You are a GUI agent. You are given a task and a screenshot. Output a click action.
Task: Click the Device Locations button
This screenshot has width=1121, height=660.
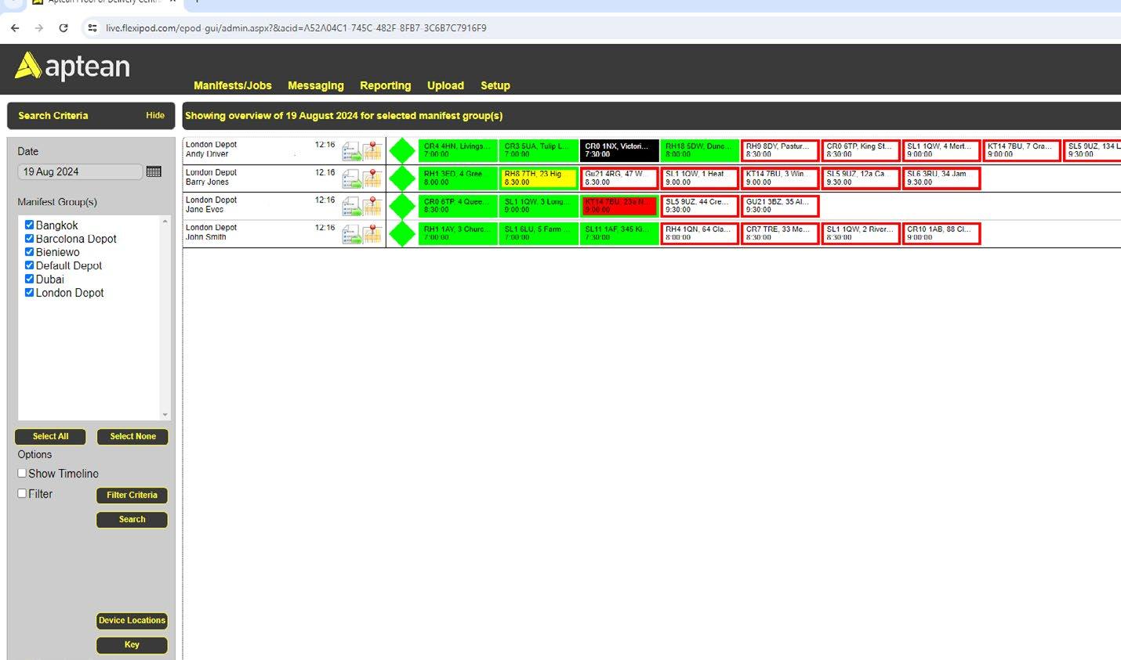(x=132, y=620)
